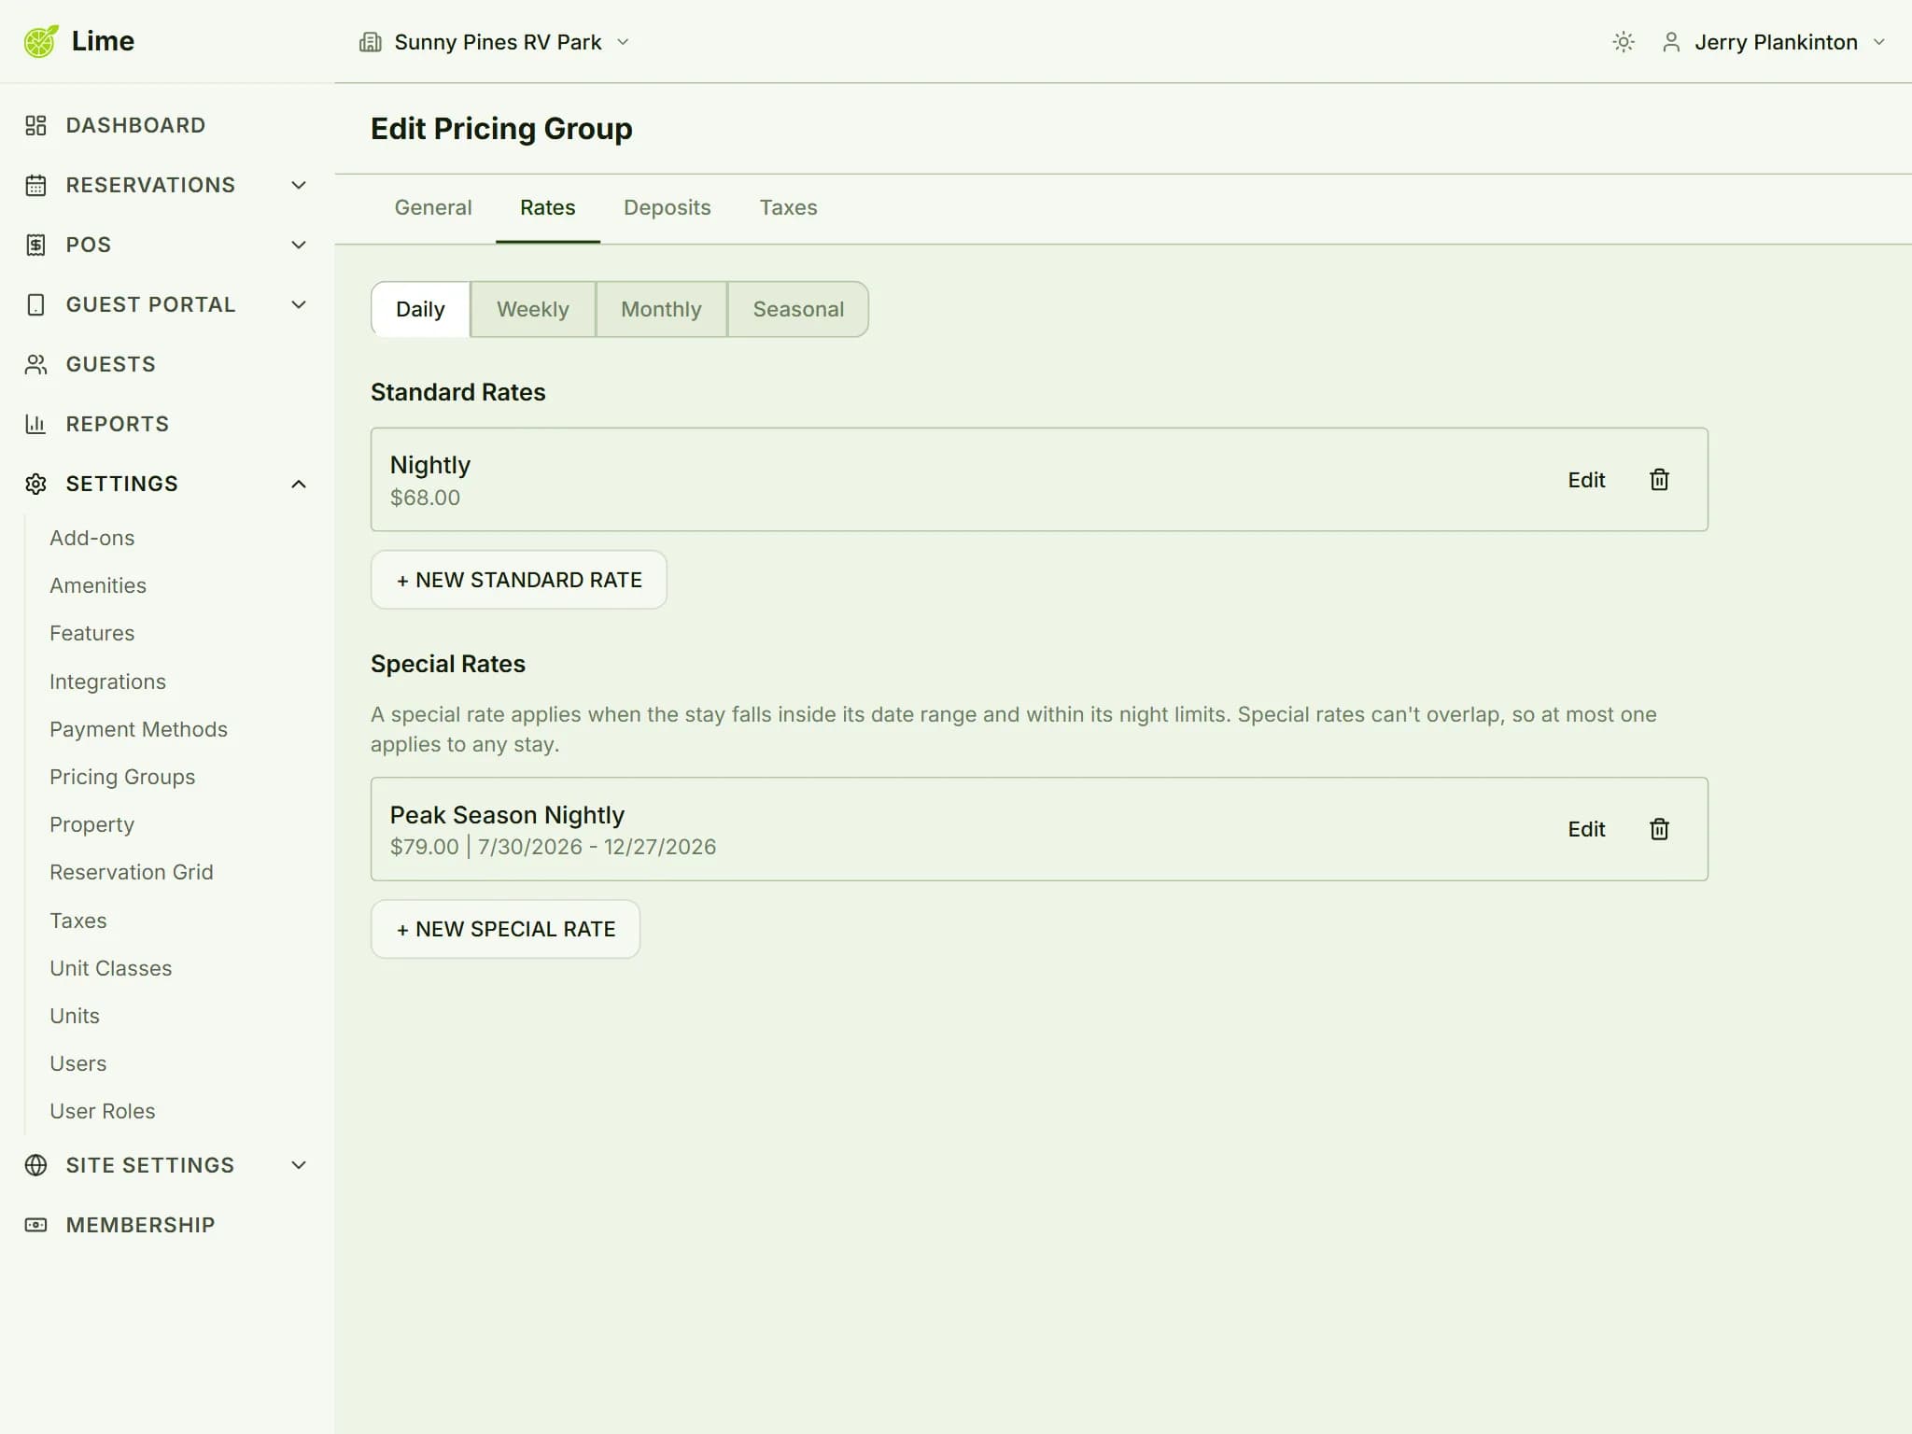This screenshot has height=1434, width=1912.
Task: Go to Dashboard
Action: pyautogui.click(x=135, y=125)
